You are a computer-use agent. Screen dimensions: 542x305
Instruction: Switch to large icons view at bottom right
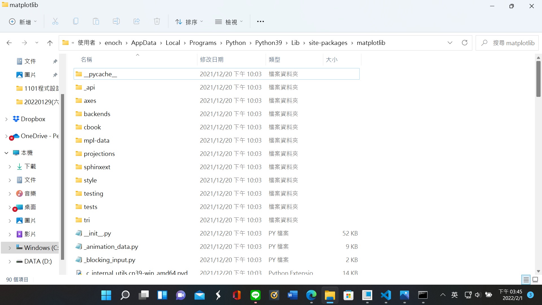pos(535,279)
